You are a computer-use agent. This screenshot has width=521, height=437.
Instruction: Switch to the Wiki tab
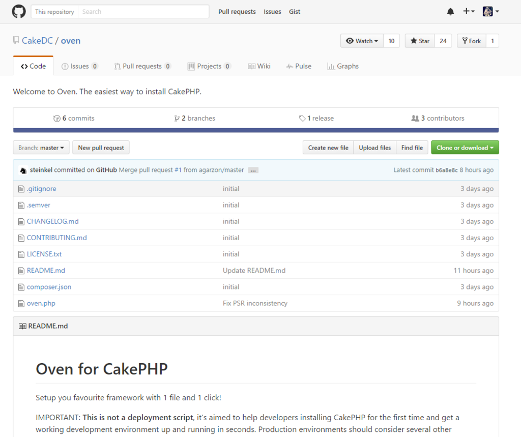259,66
